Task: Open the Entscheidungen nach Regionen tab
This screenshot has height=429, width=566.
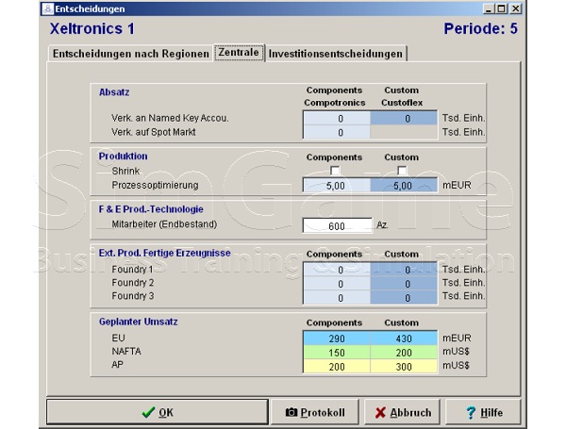Action: [131, 54]
